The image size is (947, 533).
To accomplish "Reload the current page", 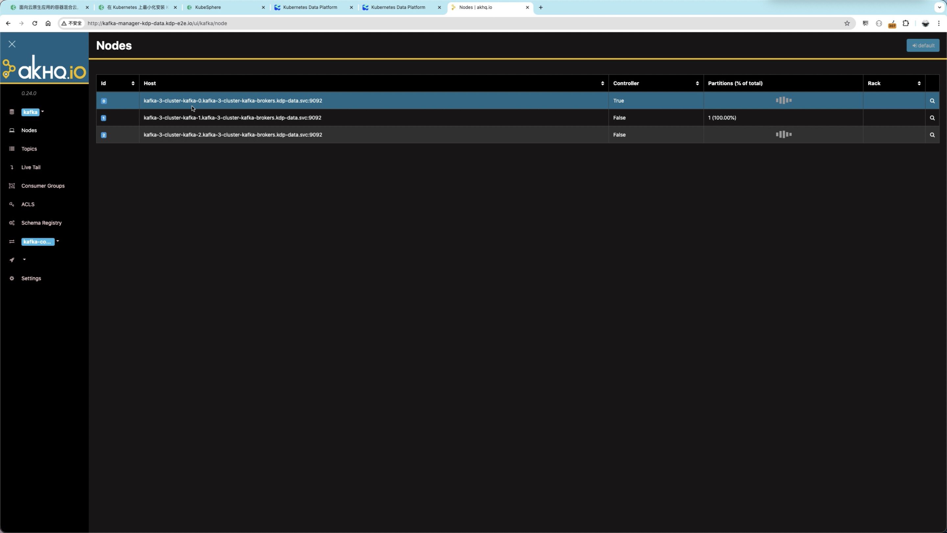I will [x=35, y=23].
